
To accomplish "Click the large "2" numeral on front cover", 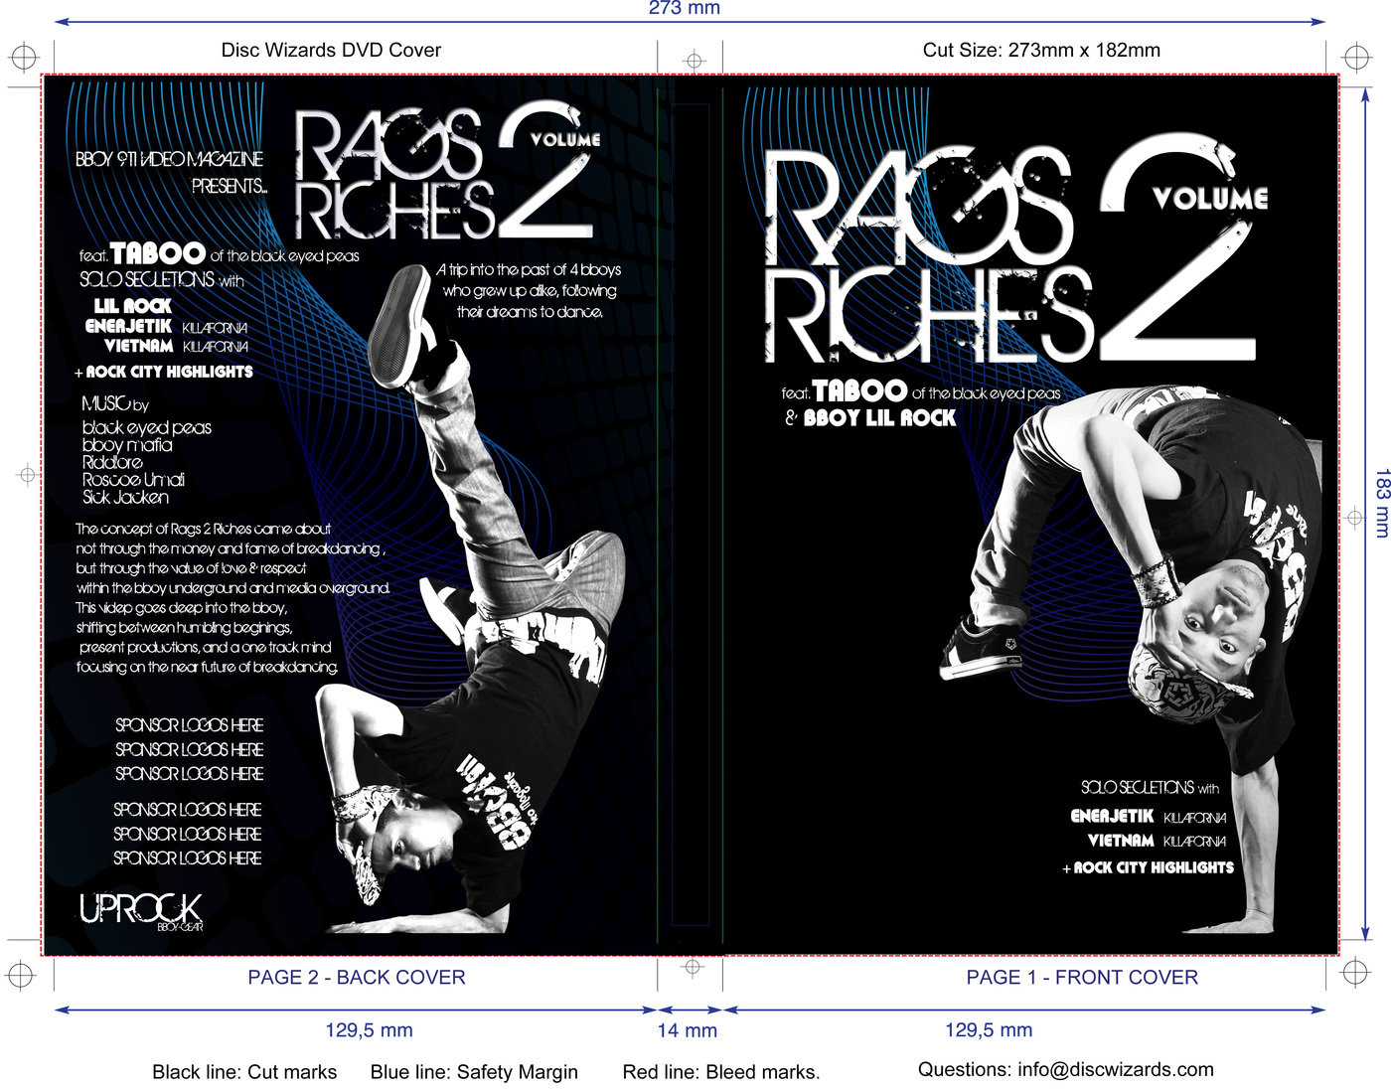I will pyautogui.click(x=1177, y=248).
